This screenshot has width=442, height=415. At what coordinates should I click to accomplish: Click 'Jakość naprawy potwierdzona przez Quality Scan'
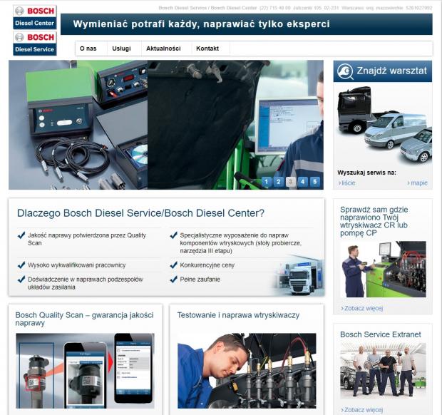pos(87,239)
